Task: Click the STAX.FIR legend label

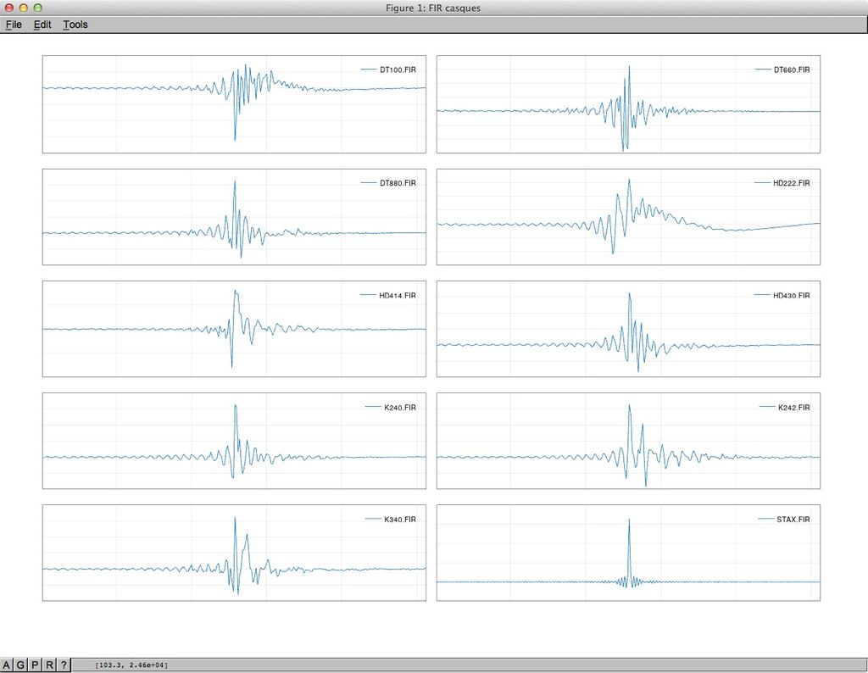Action: 793,519
